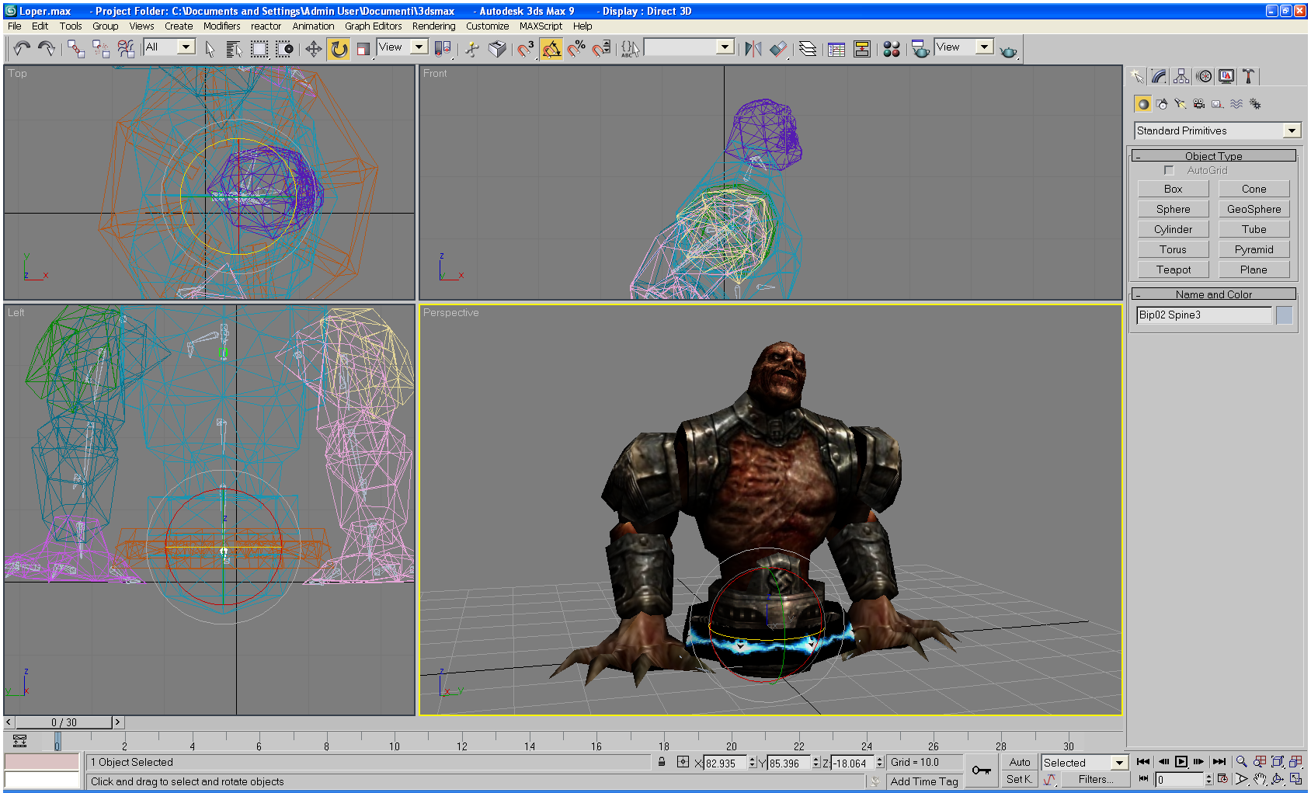This screenshot has height=793, width=1311.
Task: Toggle 3D Snaps magnet icon
Action: [x=526, y=49]
